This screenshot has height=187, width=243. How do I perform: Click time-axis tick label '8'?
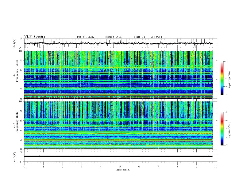pyautogui.click(x=177, y=167)
